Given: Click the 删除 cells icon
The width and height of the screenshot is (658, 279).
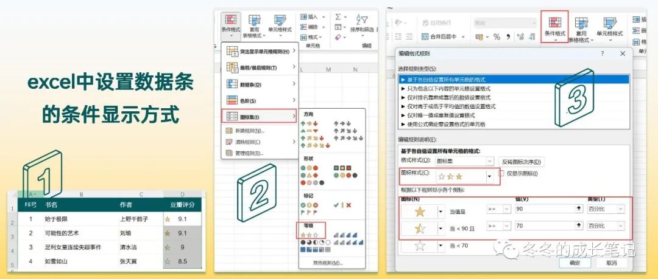Looking at the screenshot, I should click(304, 27).
